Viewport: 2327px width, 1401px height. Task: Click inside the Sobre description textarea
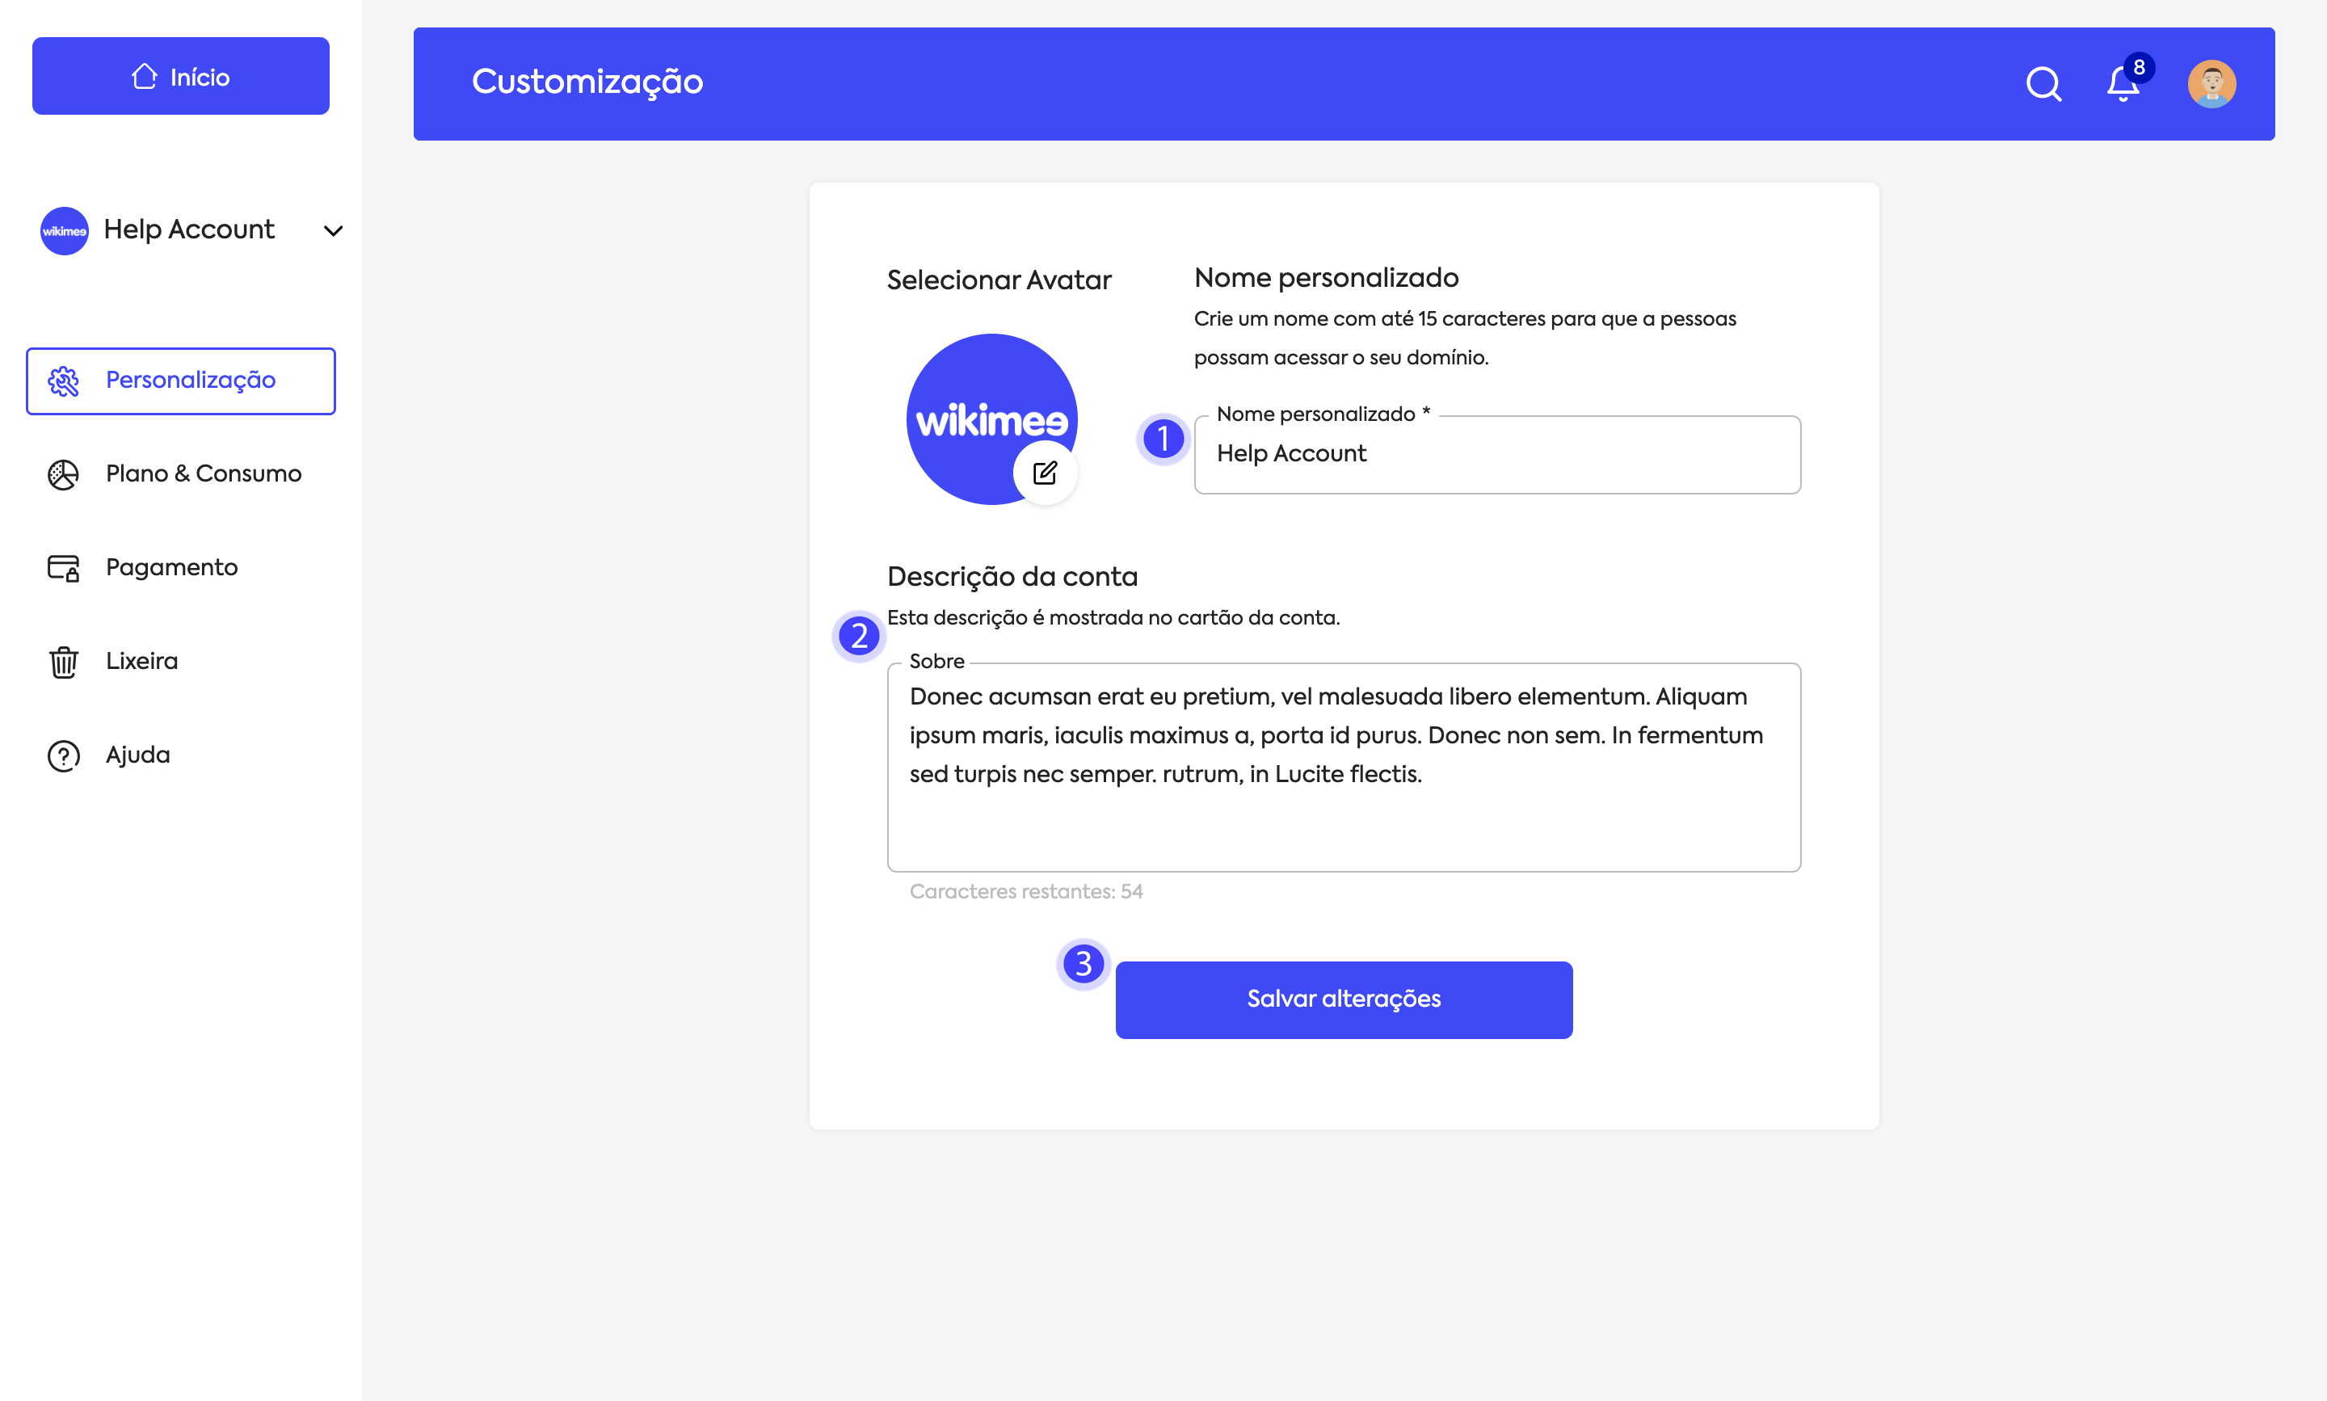(x=1342, y=767)
